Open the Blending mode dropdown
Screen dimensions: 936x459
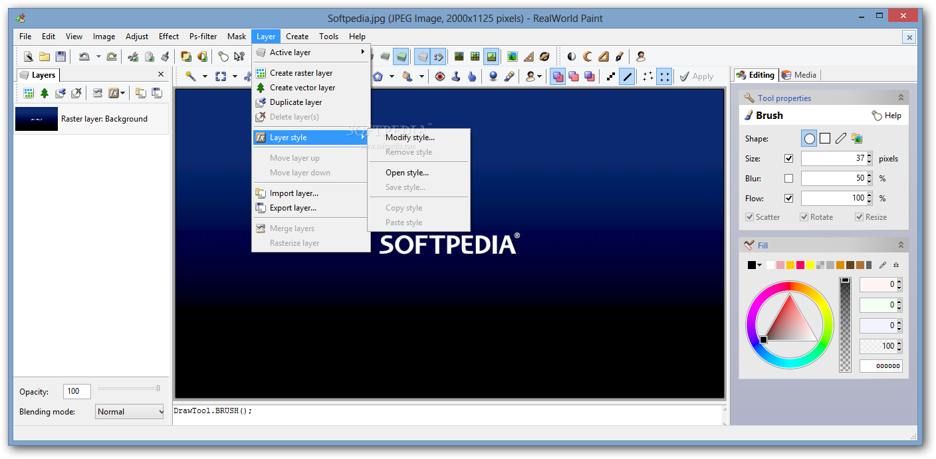pos(130,412)
